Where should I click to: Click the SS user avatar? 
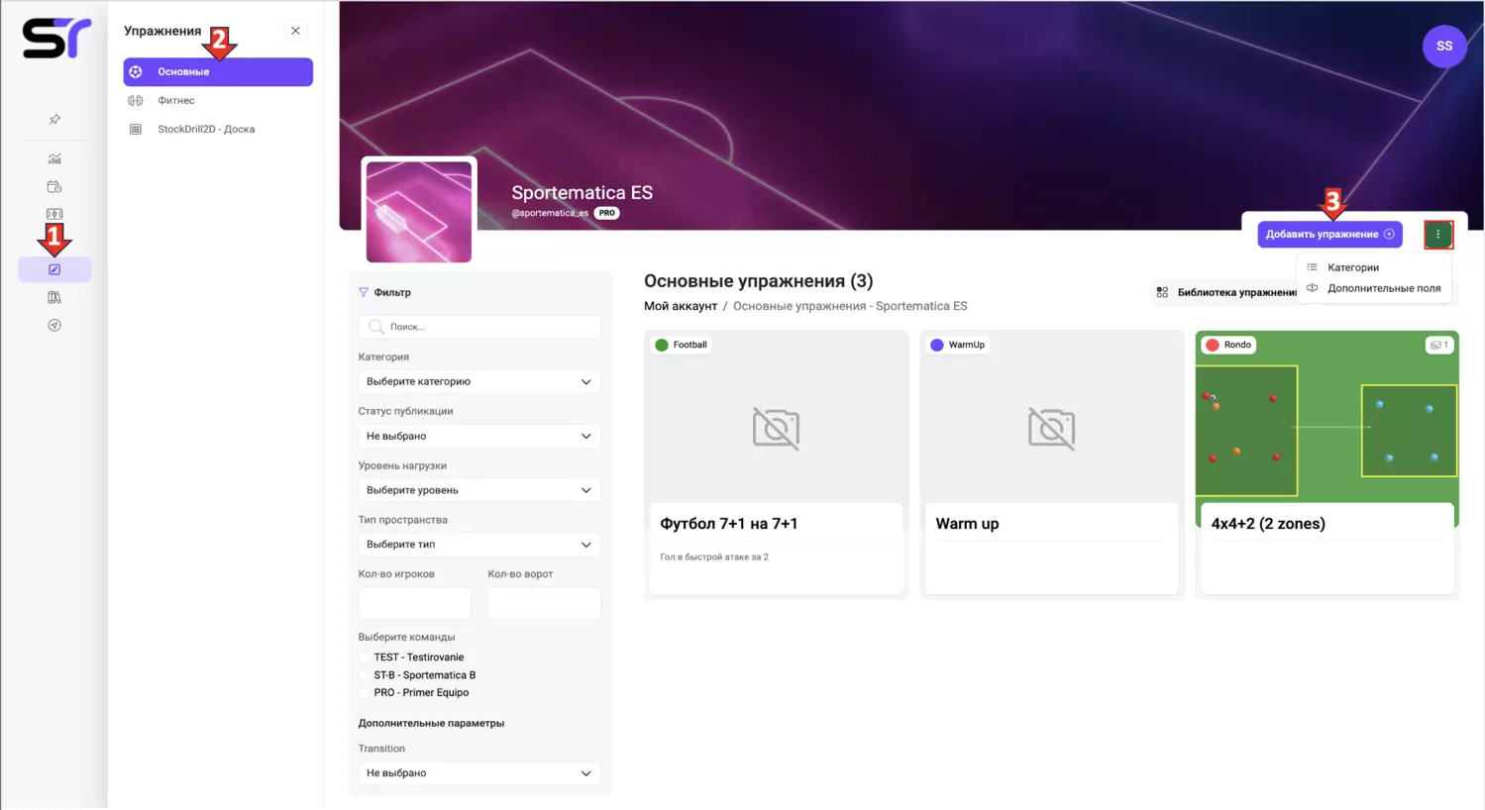click(x=1444, y=46)
